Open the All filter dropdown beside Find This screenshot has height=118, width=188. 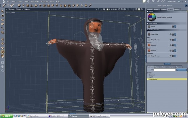(181, 70)
